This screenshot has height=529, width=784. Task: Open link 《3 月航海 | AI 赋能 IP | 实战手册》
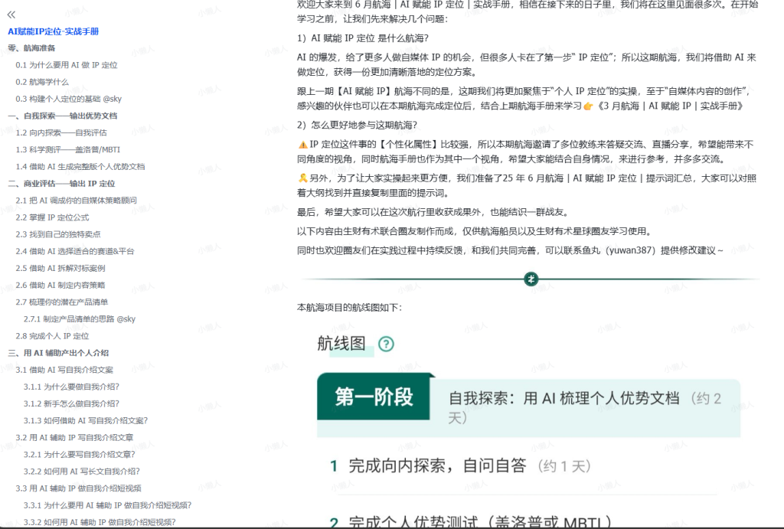pyautogui.click(x=670, y=106)
